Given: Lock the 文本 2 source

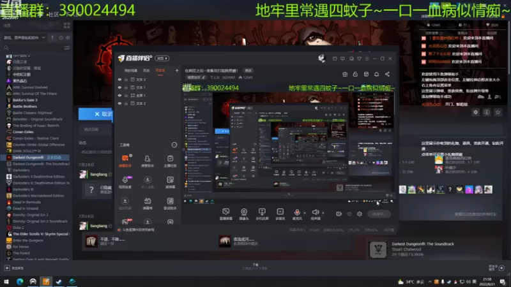Looking at the screenshot, I should pos(126,103).
